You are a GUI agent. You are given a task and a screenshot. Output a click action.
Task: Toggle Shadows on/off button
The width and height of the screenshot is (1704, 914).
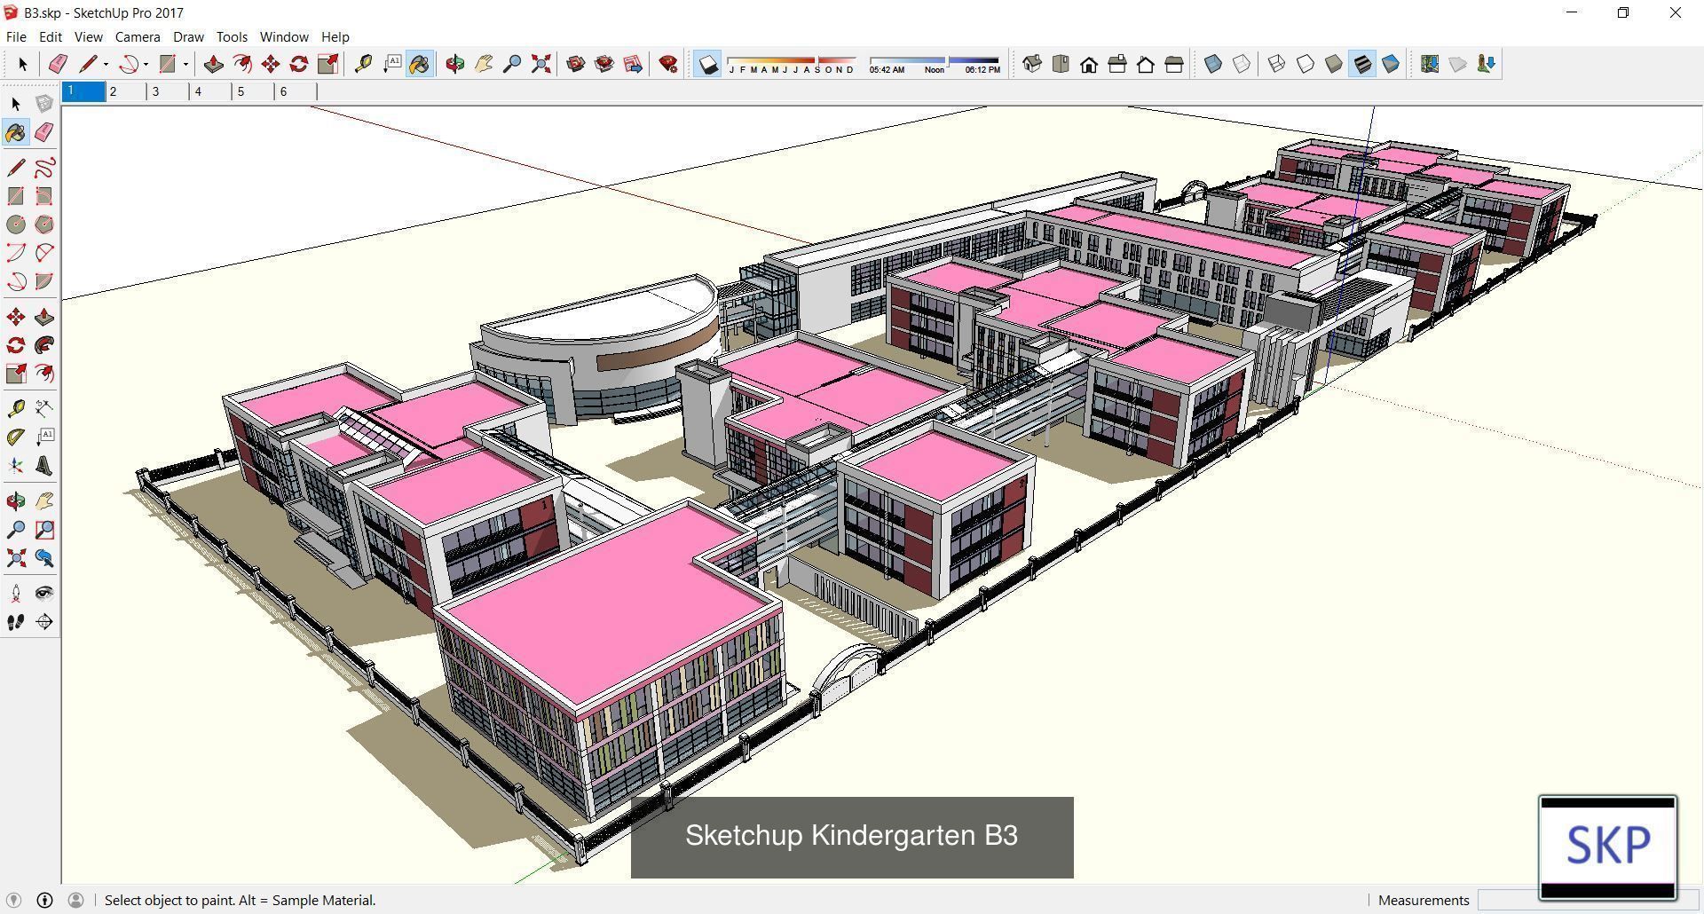pyautogui.click(x=707, y=64)
